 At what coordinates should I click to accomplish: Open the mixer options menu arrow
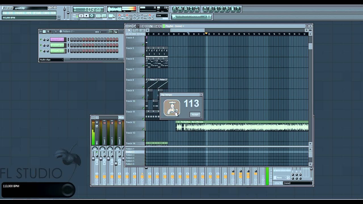[x=93, y=117]
